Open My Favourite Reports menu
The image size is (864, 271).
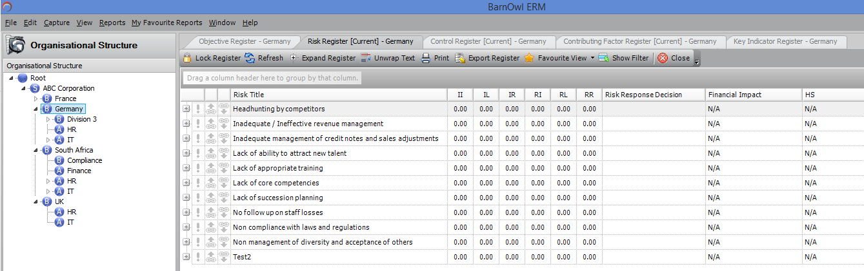coord(166,23)
